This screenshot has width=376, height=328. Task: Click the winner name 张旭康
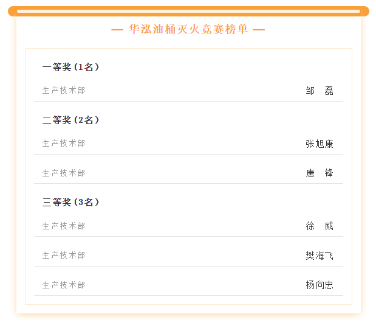point(320,144)
